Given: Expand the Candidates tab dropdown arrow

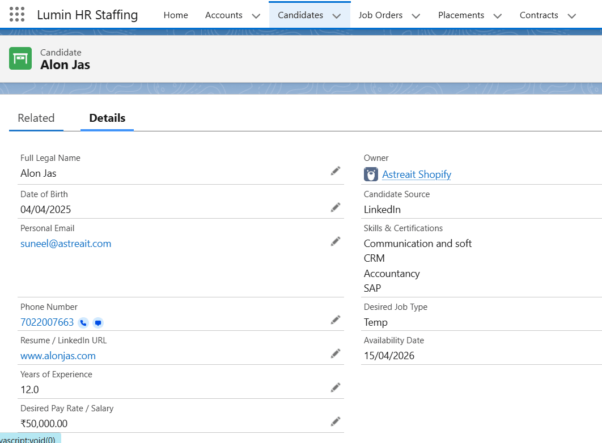Looking at the screenshot, I should (x=337, y=15).
